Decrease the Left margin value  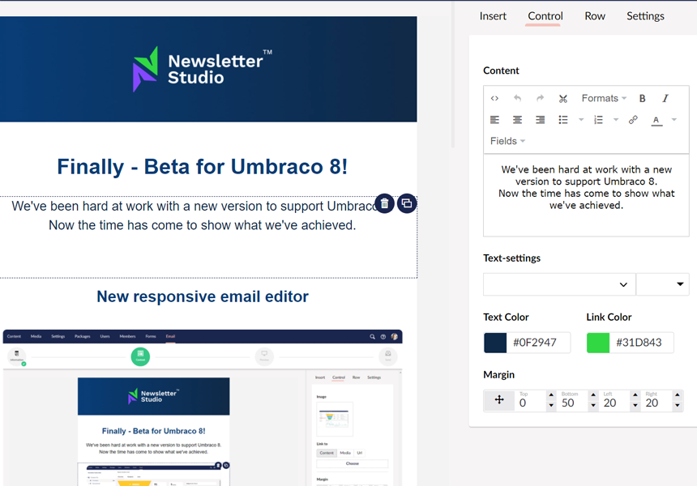point(635,405)
